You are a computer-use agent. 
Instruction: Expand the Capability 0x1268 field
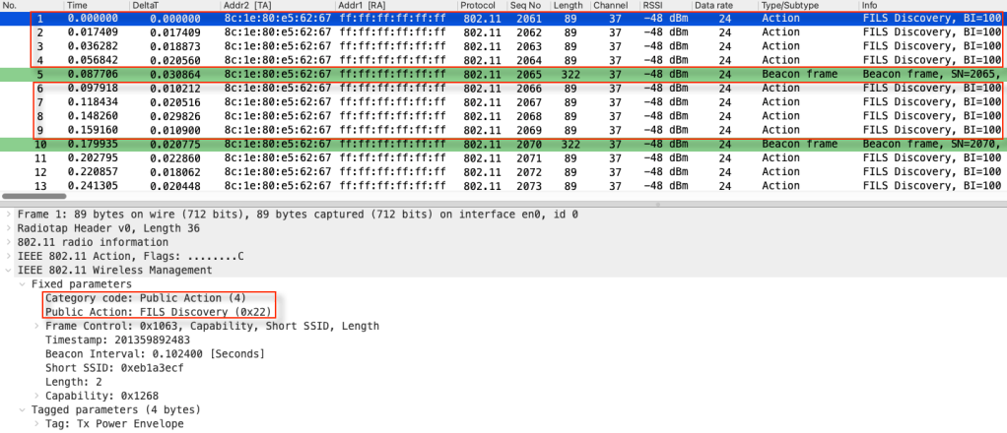[36, 396]
